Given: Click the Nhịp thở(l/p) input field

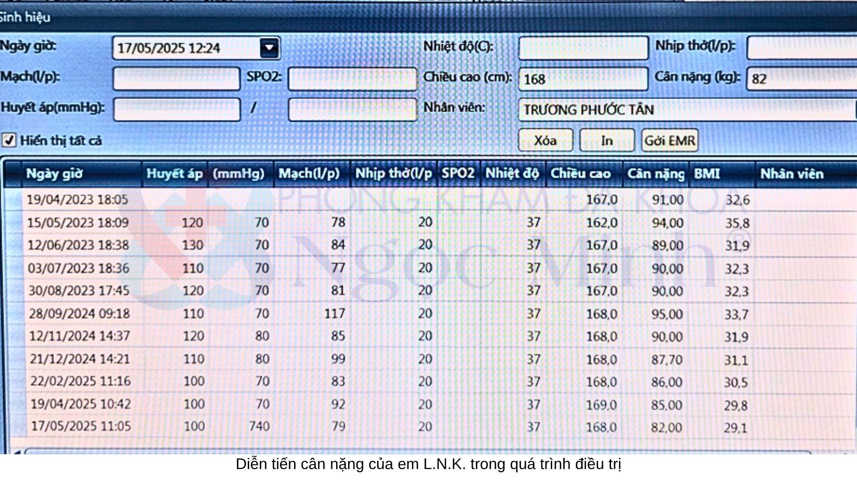Looking at the screenshot, I should [x=801, y=48].
